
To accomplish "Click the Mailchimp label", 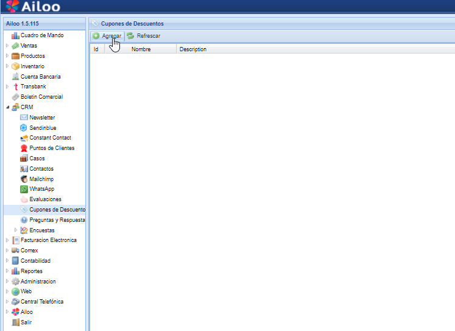I will (41, 179).
